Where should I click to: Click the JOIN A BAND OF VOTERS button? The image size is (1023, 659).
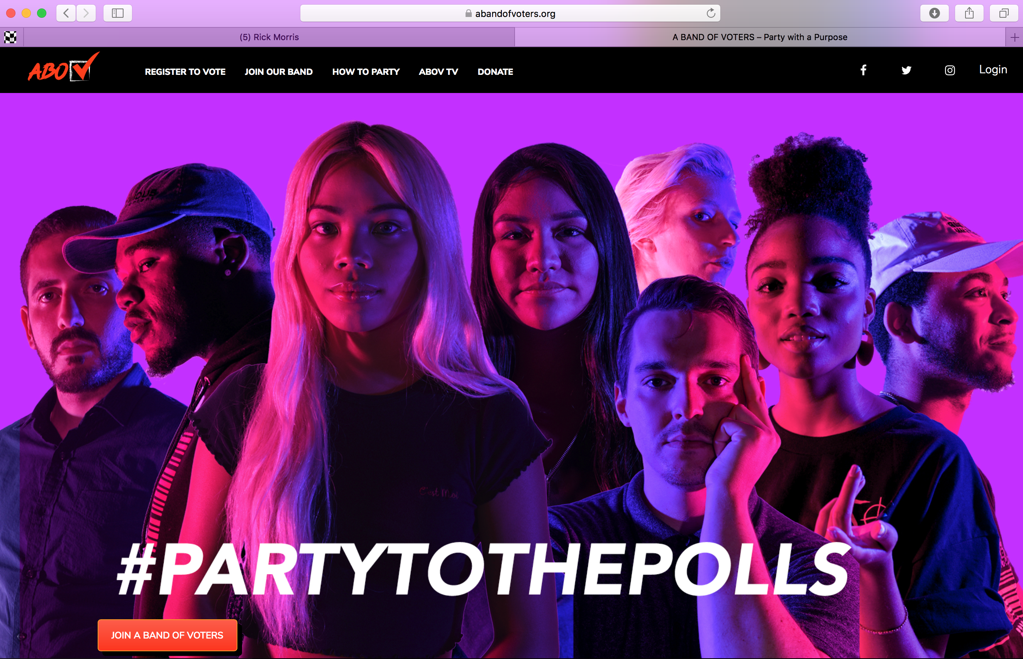coord(168,635)
